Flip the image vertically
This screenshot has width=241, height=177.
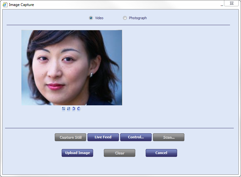69,108
